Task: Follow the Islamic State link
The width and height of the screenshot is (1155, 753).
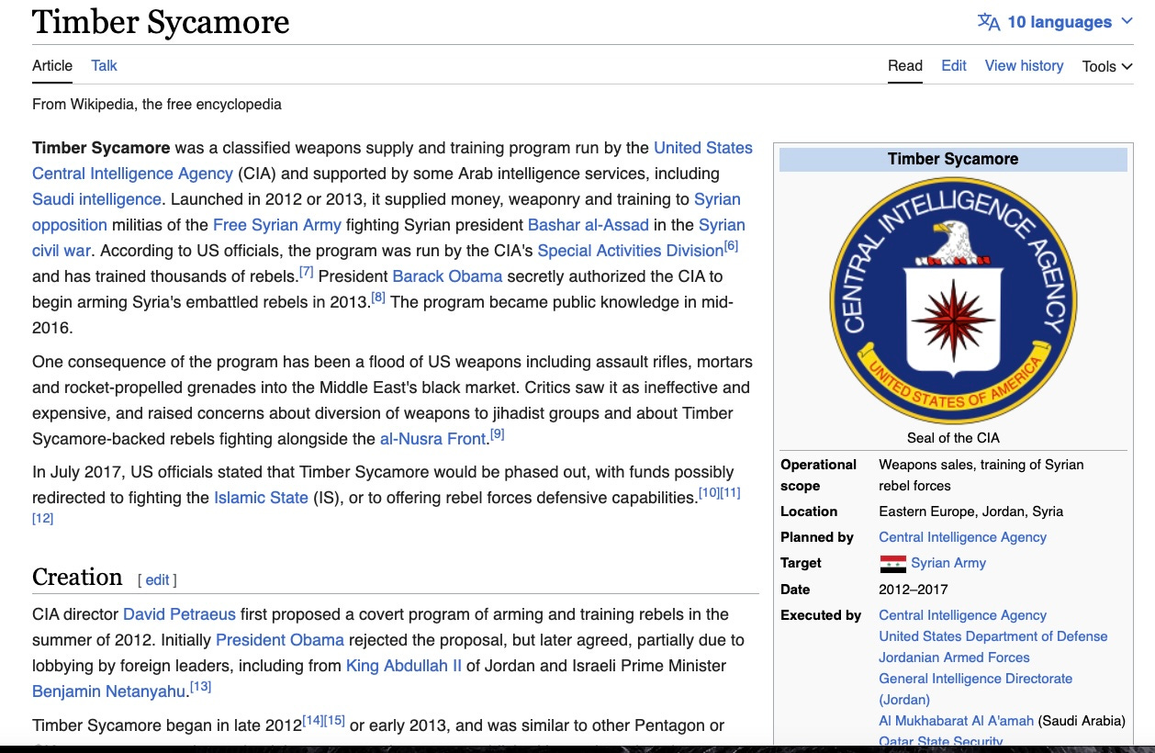Action: [261, 498]
